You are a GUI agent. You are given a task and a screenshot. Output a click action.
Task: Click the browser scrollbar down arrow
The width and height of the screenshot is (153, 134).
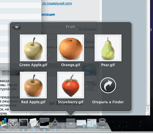click(x=148, y=109)
